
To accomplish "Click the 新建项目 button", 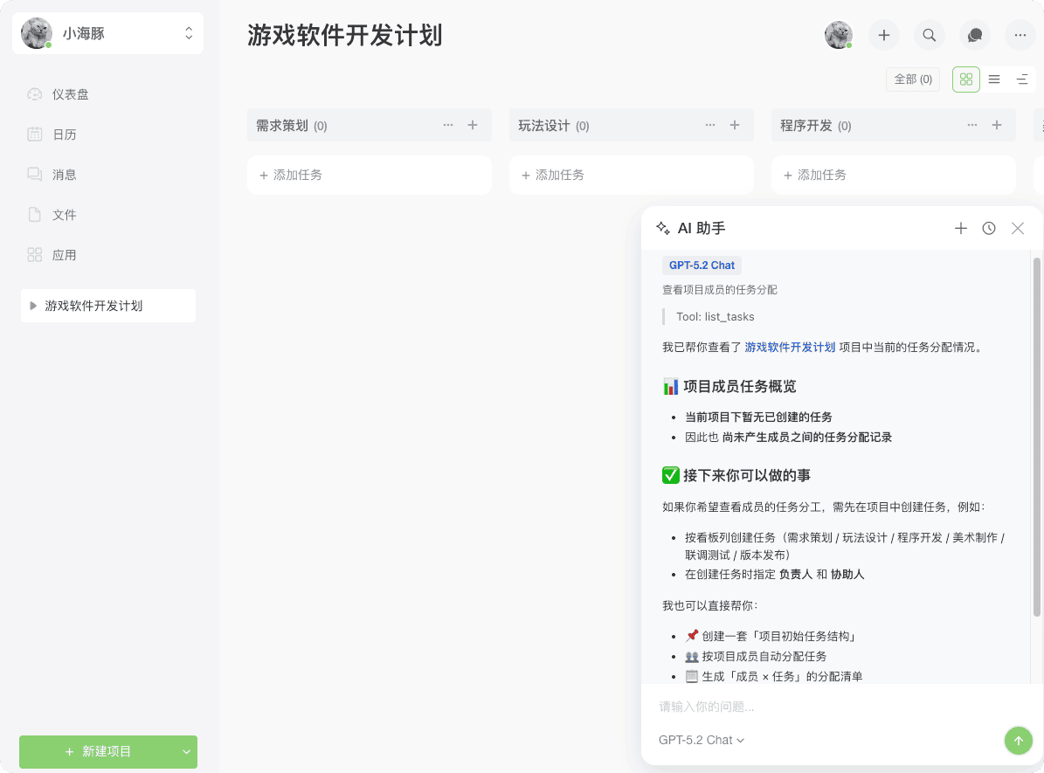I will 98,751.
